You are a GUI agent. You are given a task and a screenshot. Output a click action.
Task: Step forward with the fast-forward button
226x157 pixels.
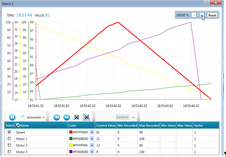pos(66,117)
